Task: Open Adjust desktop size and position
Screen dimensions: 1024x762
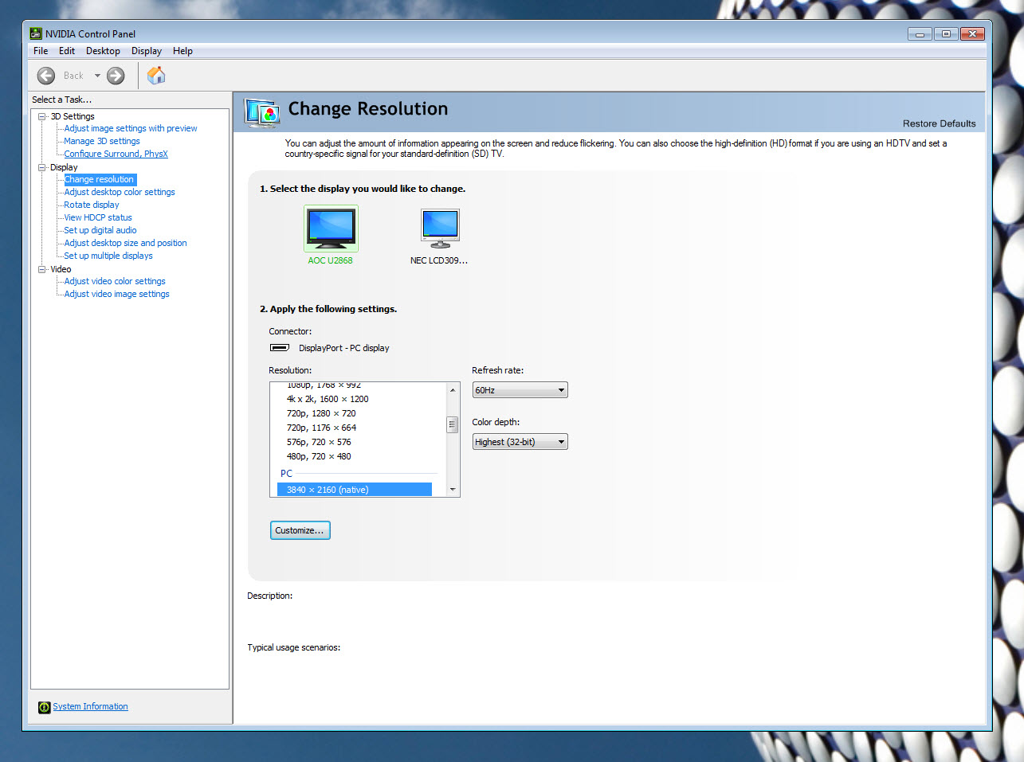Action: click(126, 243)
